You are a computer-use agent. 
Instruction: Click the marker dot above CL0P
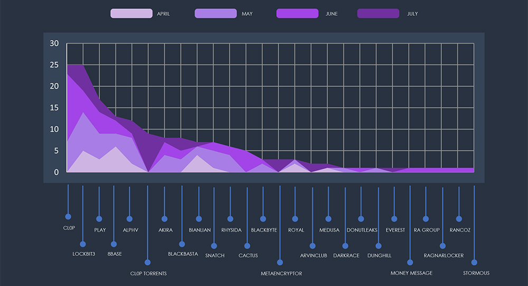coord(68,216)
